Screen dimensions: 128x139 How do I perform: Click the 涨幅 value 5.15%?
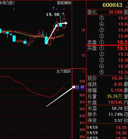(x=117, y=90)
